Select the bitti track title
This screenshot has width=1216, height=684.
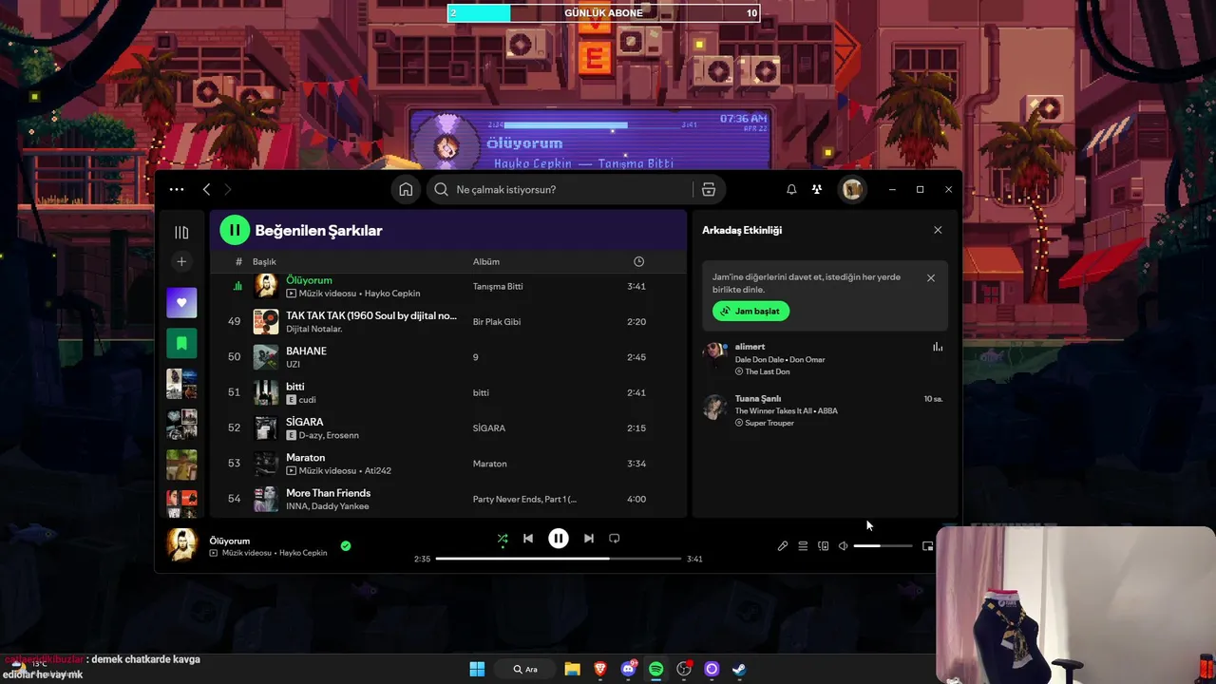point(295,387)
